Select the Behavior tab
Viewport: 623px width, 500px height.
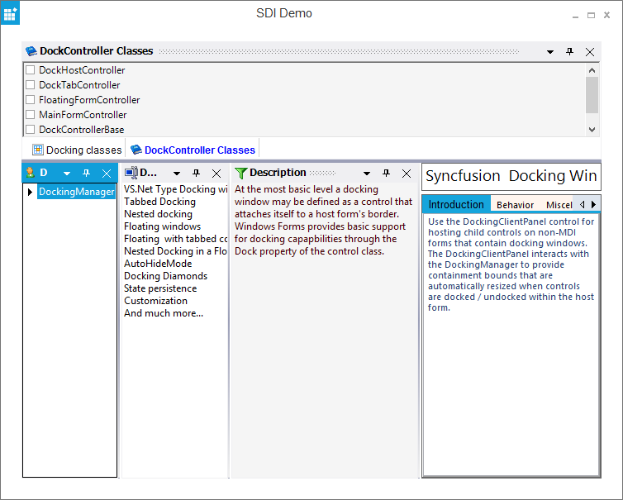point(515,204)
